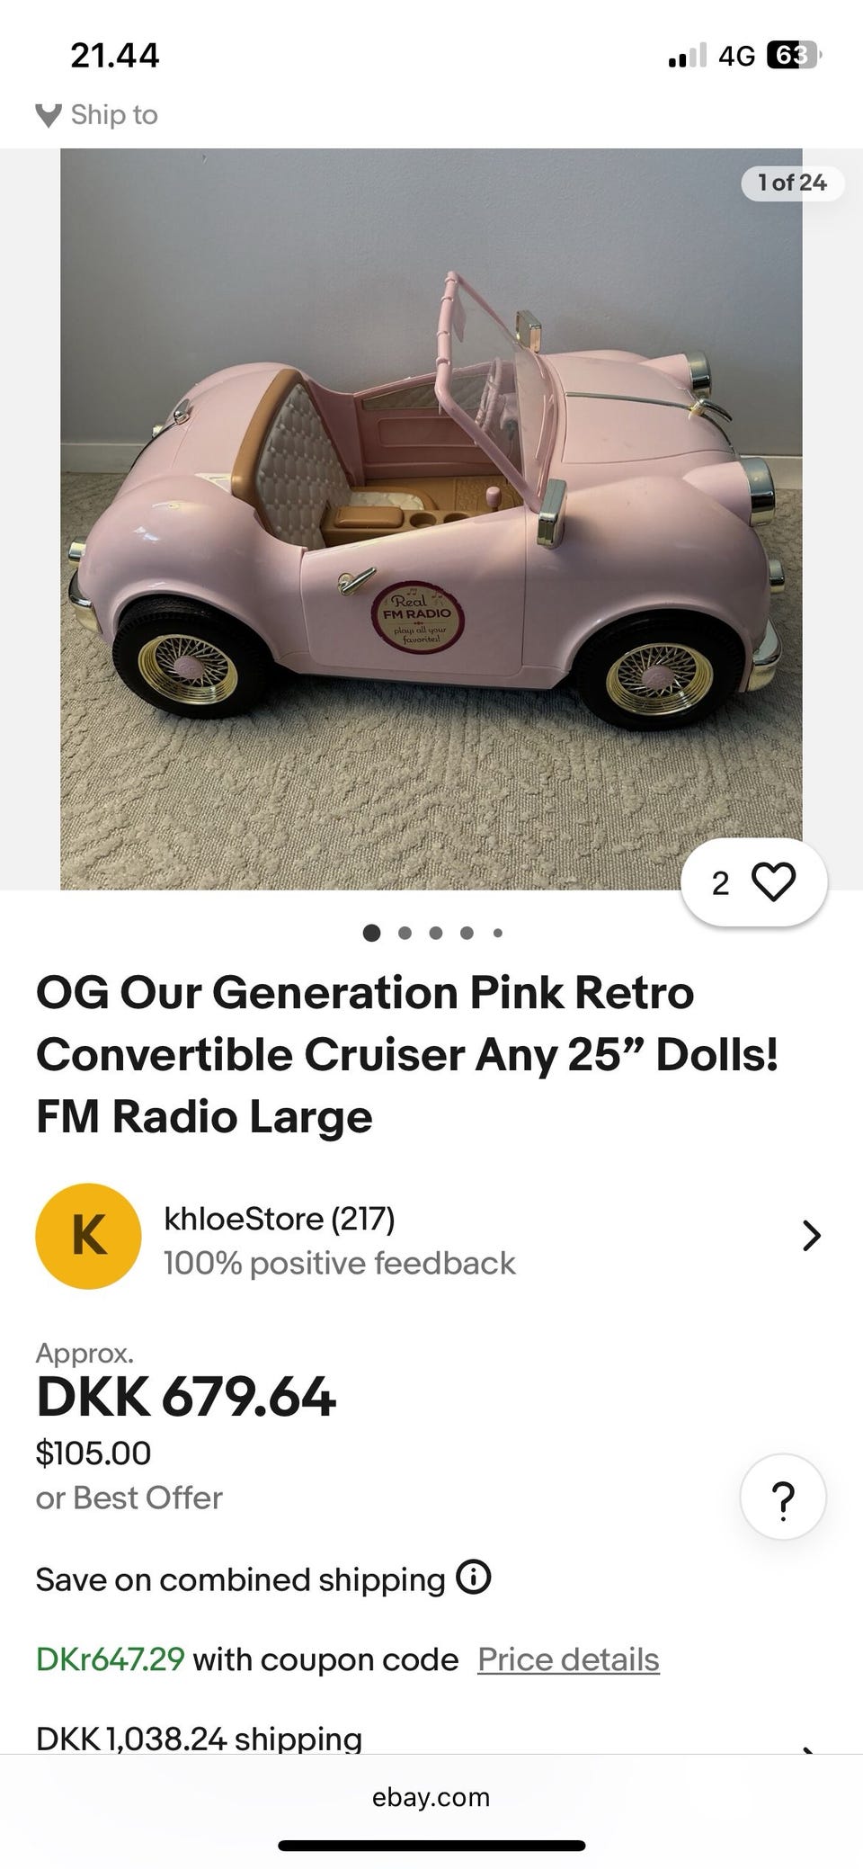
Task: Tap the cellular signal bars icon
Action: pyautogui.click(x=688, y=56)
